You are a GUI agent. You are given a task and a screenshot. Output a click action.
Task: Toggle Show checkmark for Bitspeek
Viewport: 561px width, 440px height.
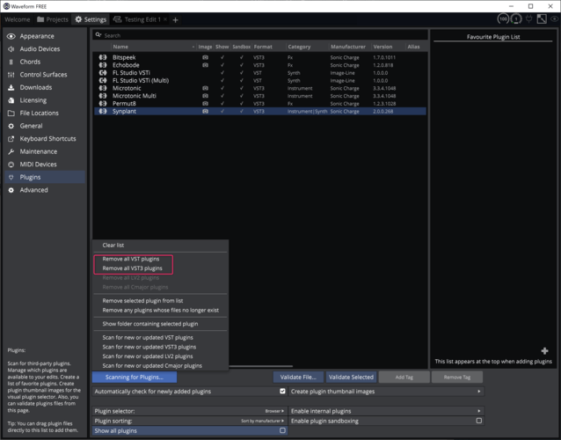click(222, 57)
